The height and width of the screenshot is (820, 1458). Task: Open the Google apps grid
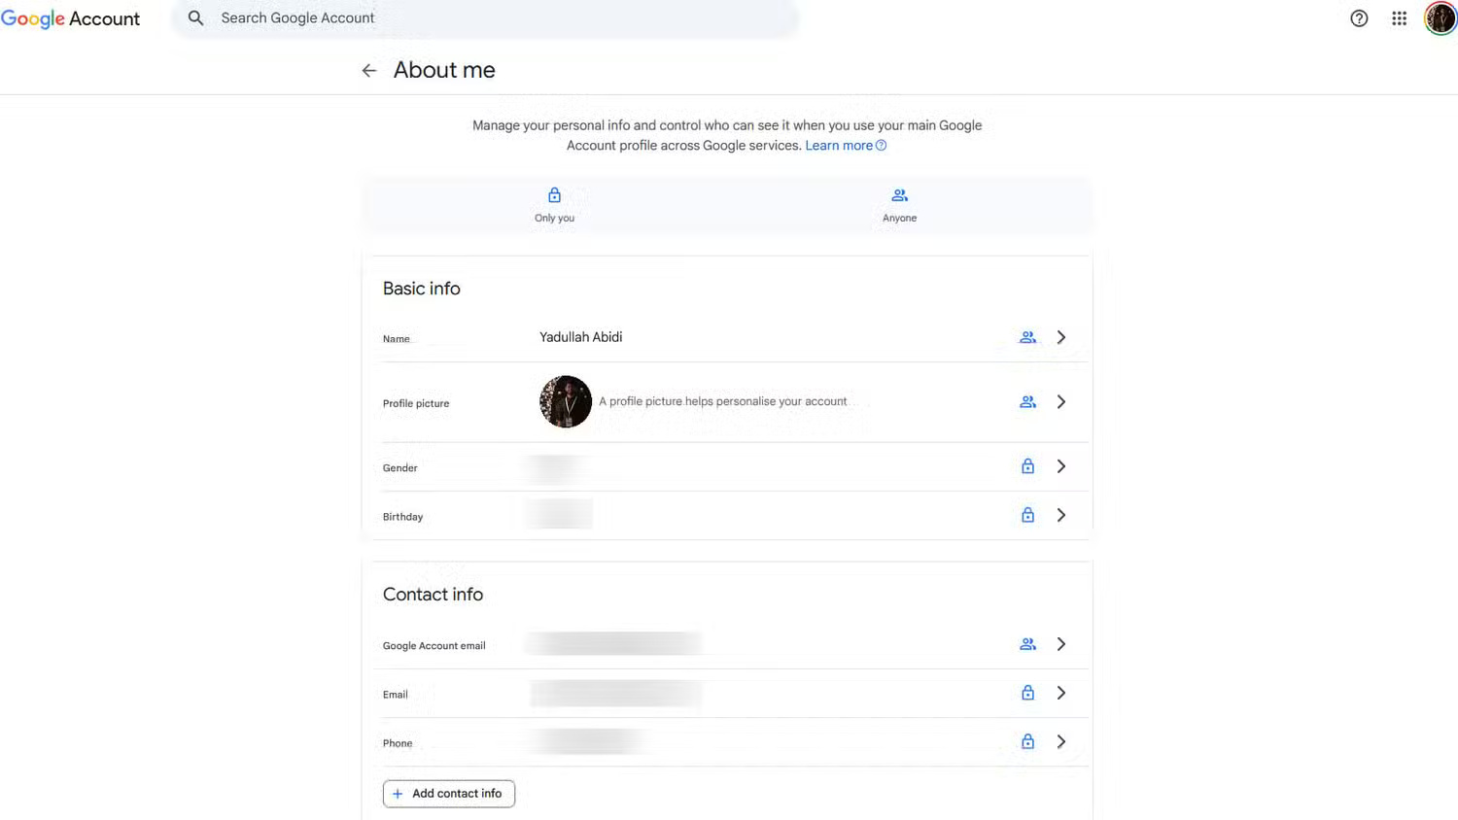click(x=1399, y=17)
